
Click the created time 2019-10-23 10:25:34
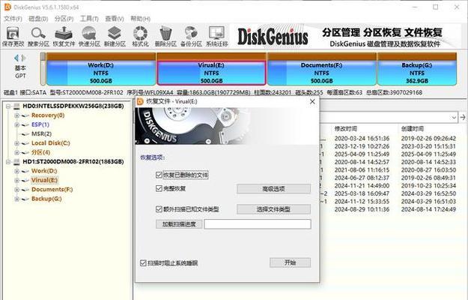tap(428, 186)
